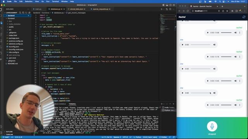Refresh the explorer file tree
The width and height of the screenshot is (248, 139).
tap(26, 13)
